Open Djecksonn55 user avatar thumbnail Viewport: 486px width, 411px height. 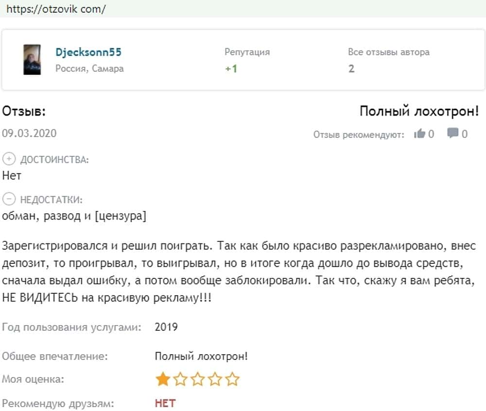coord(32,60)
